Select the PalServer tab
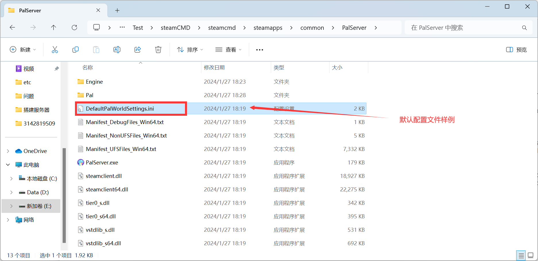 pyautogui.click(x=56, y=11)
